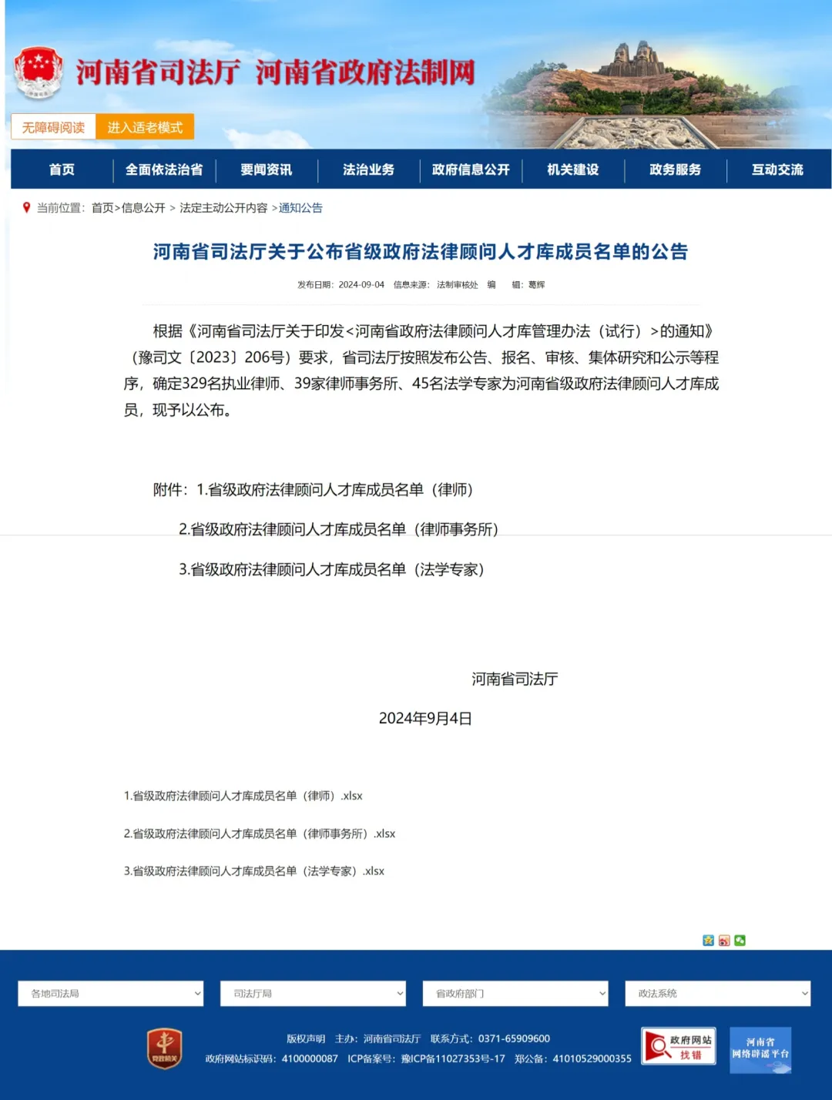This screenshot has height=1100, width=832.
Task: Click the 2024年9月4日 date line
Action: tap(425, 719)
